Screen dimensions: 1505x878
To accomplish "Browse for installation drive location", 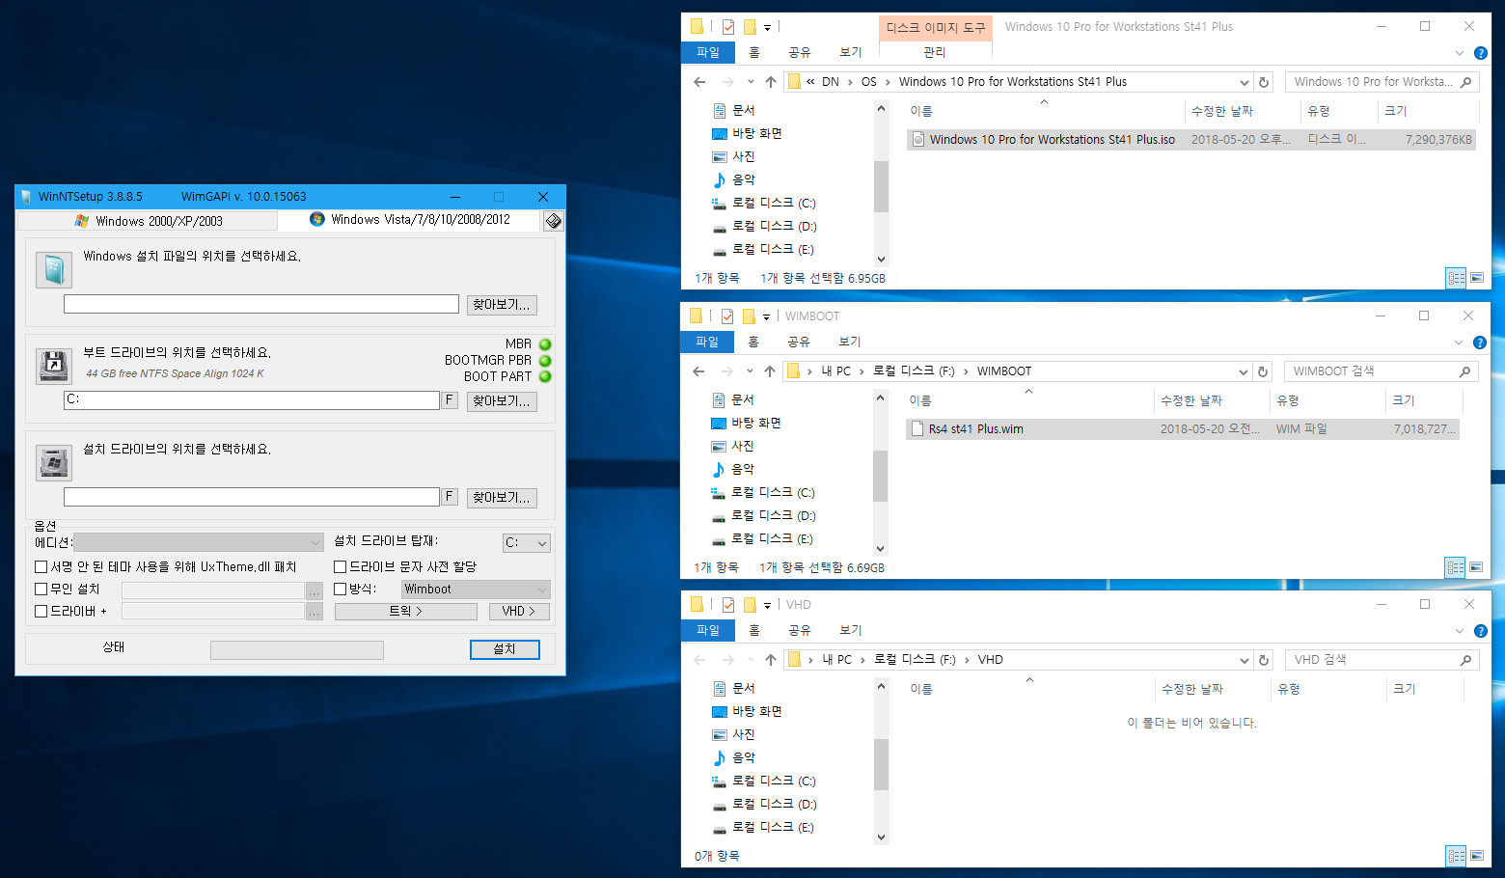I will point(502,498).
